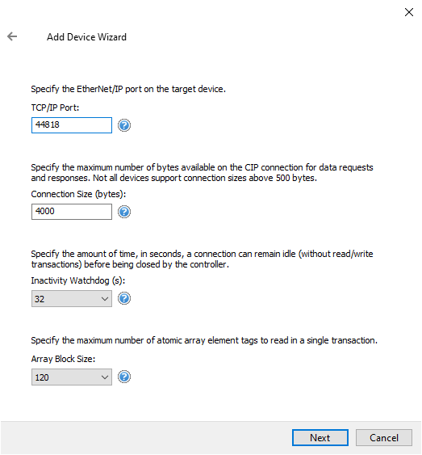The image size is (422, 455).
Task: Click the chevron arrow of the Array Block Size combo
Action: (105, 377)
